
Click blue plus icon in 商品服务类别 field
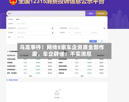[52, 28]
